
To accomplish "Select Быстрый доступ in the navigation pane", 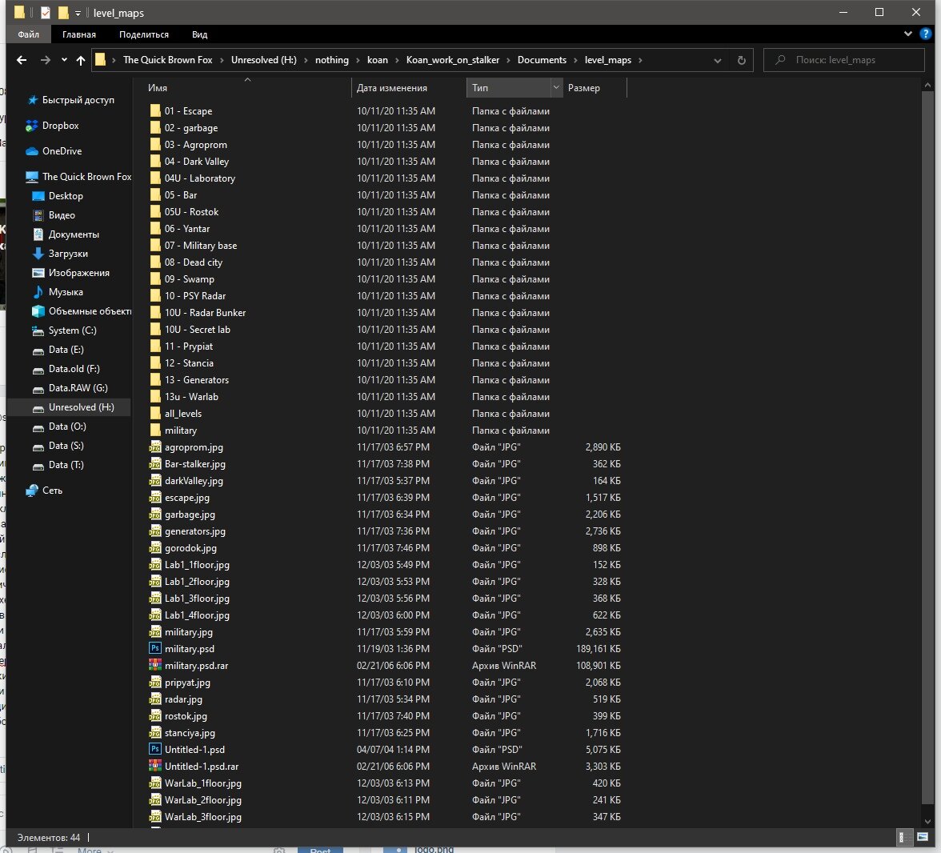I will tap(78, 100).
